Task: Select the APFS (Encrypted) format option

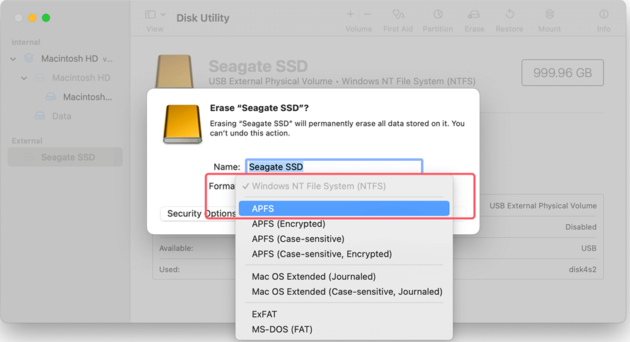Action: coord(288,224)
